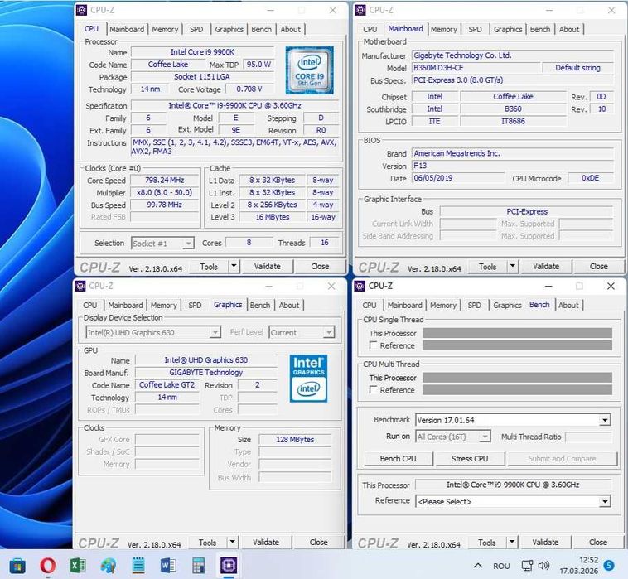
Task: Open the Perf Level Current dropdown
Action: [302, 332]
